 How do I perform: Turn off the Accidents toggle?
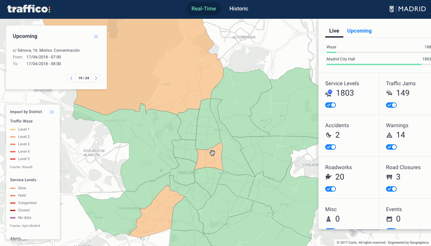point(330,147)
